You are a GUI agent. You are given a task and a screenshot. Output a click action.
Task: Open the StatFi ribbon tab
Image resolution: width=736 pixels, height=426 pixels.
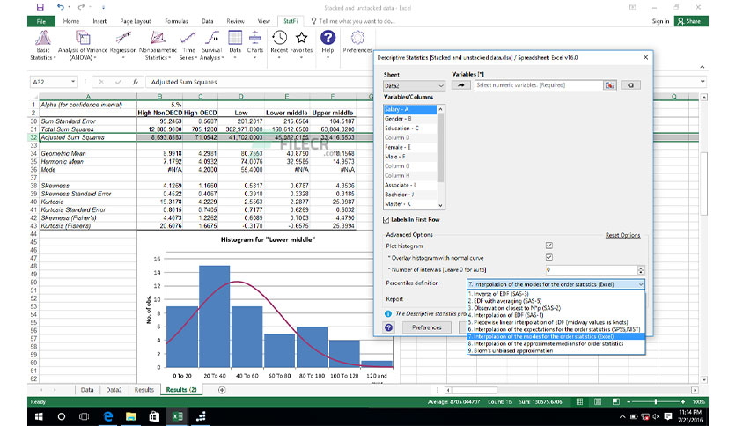pos(291,22)
